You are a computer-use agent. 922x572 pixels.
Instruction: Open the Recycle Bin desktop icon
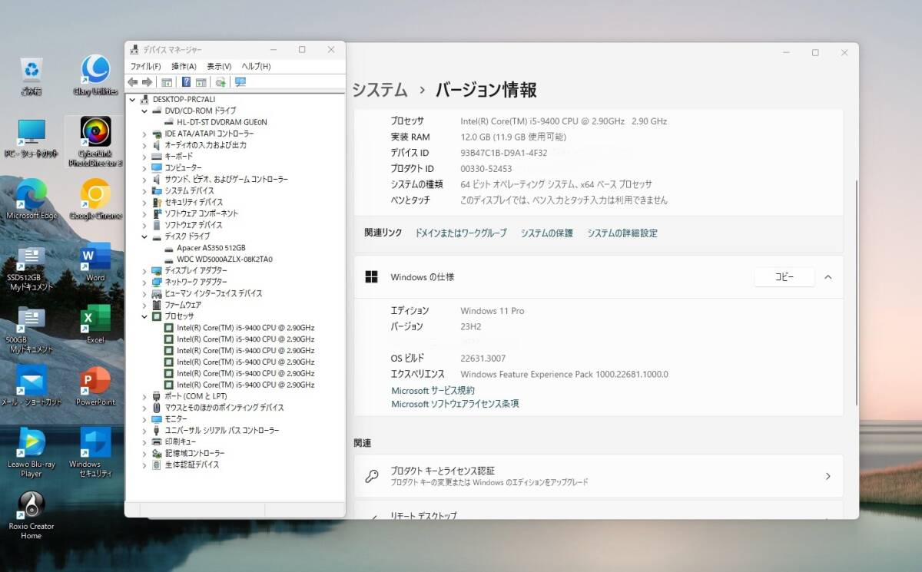32,75
